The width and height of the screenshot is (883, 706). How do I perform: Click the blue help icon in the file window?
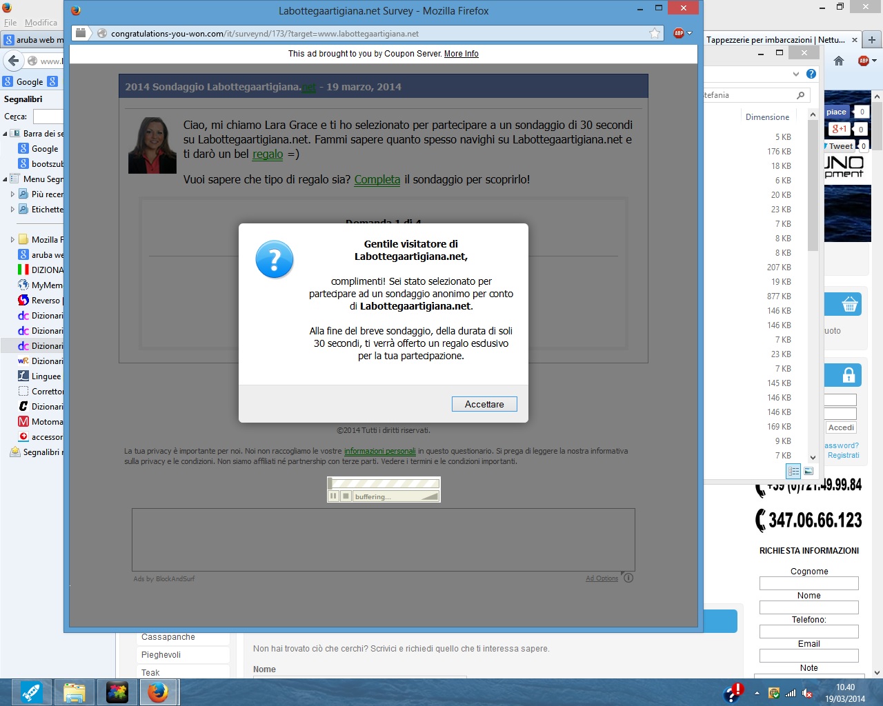point(811,74)
